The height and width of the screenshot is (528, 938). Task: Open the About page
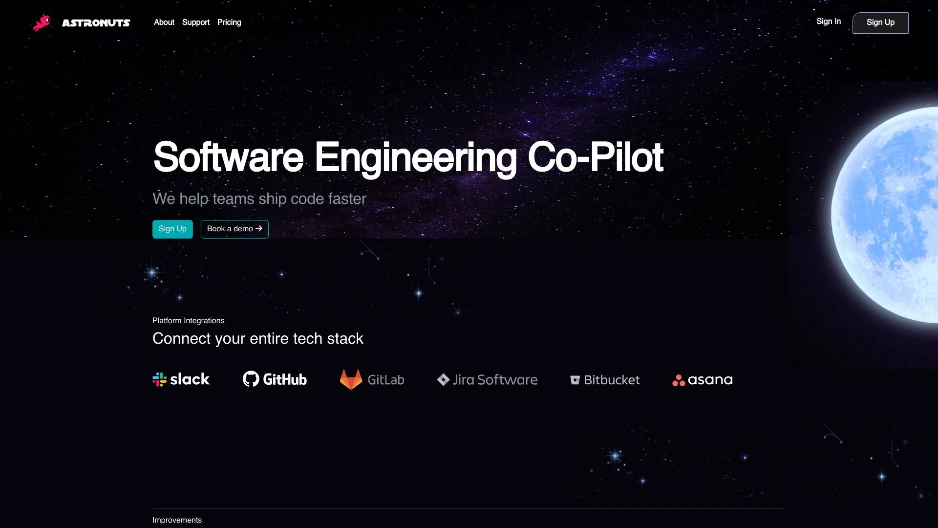pyautogui.click(x=164, y=22)
